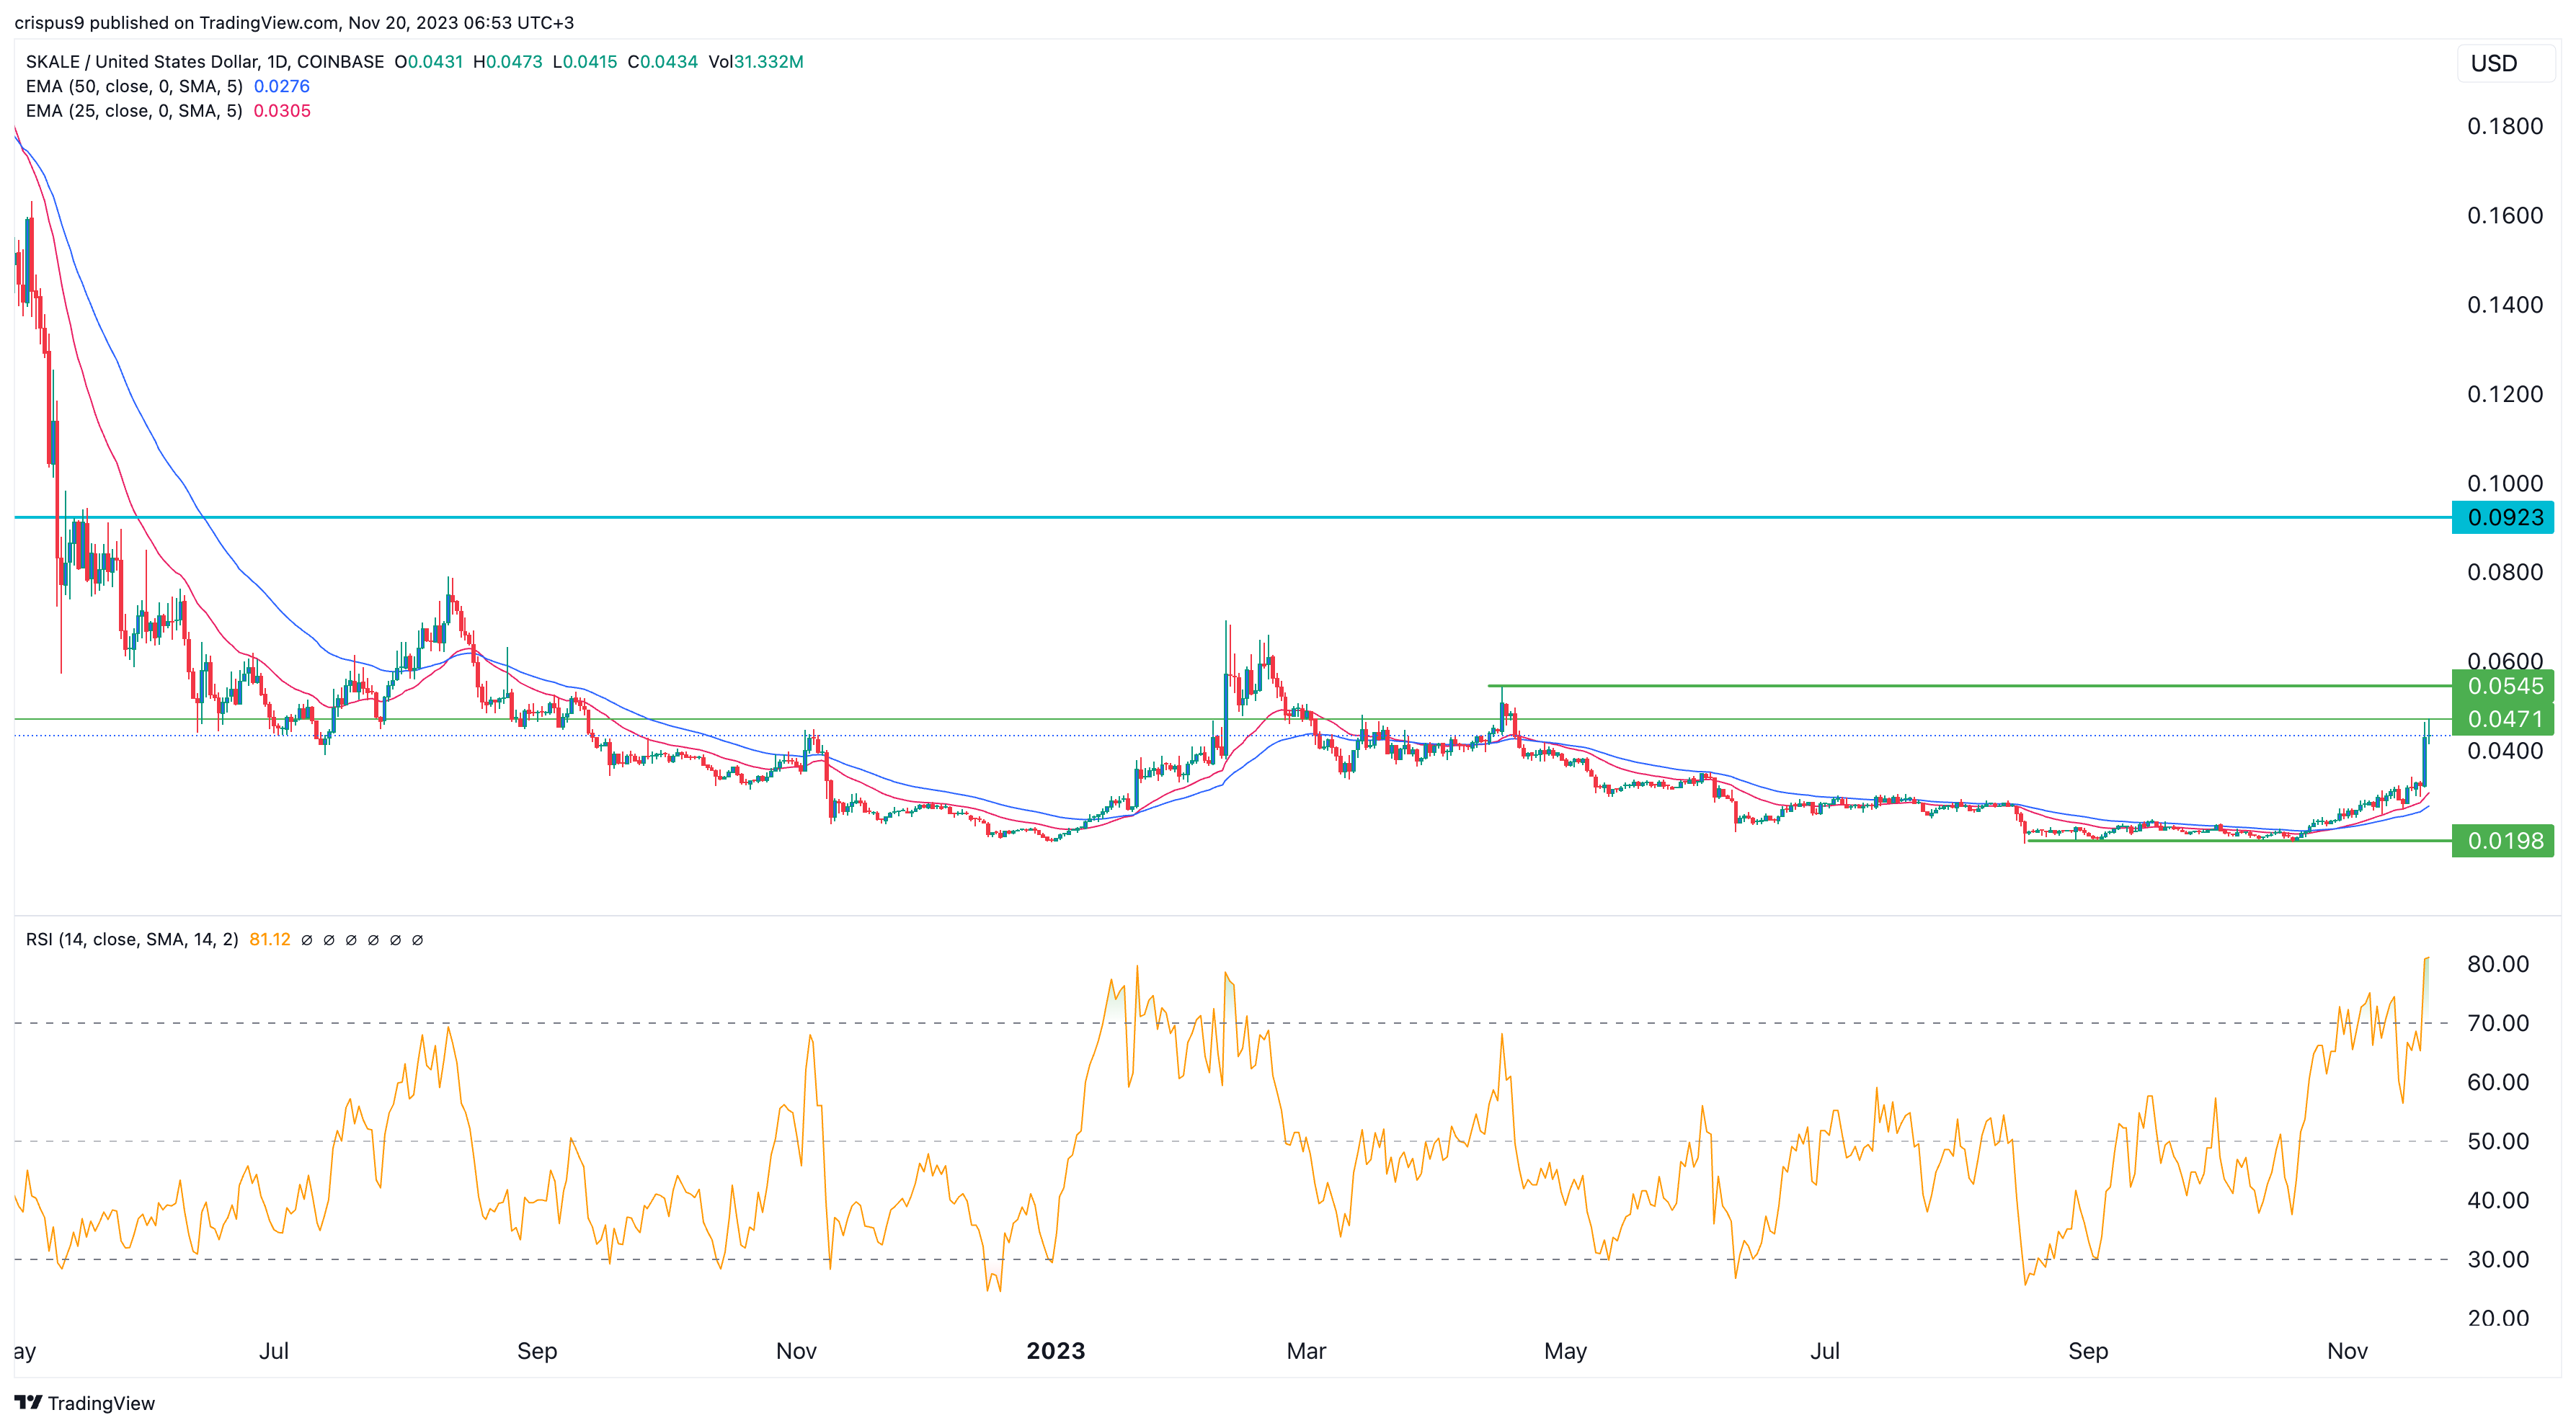Expand the RSI (14, close, SMA, 14, 2) legend

pyautogui.click(x=133, y=940)
